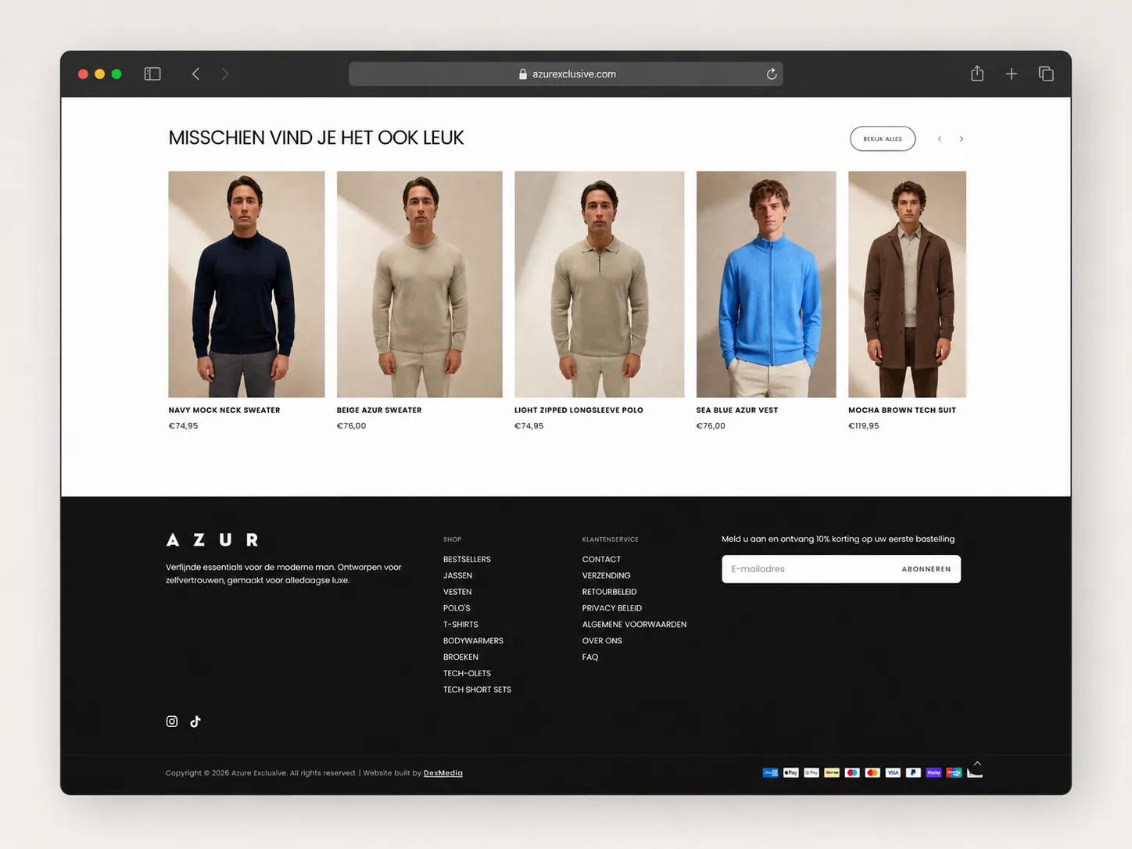Image resolution: width=1132 pixels, height=849 pixels.
Task: Click the Google Pay payment icon
Action: click(811, 772)
